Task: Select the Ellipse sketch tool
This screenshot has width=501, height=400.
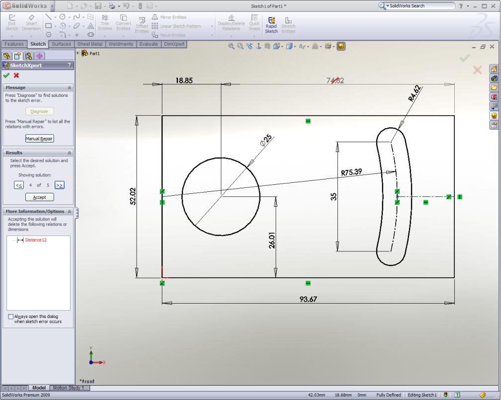Action: coord(77,26)
